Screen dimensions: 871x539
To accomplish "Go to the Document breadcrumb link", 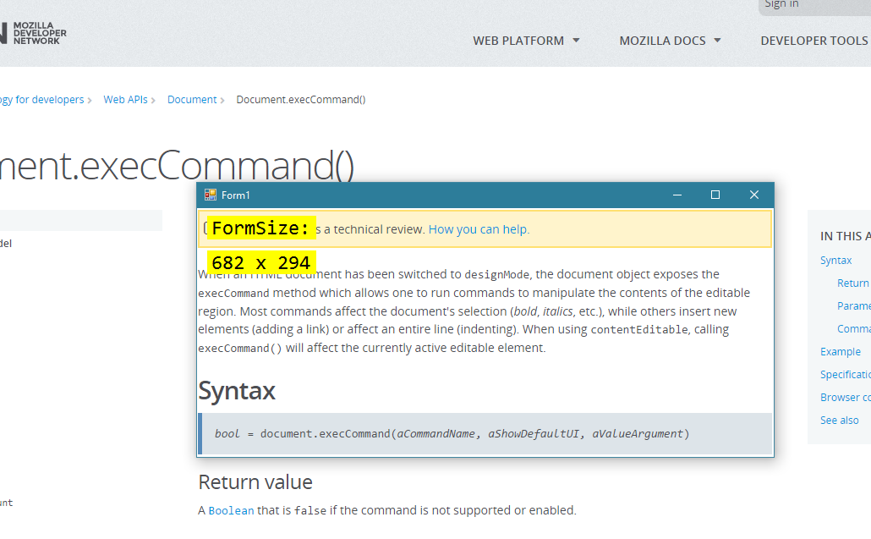I will [192, 100].
